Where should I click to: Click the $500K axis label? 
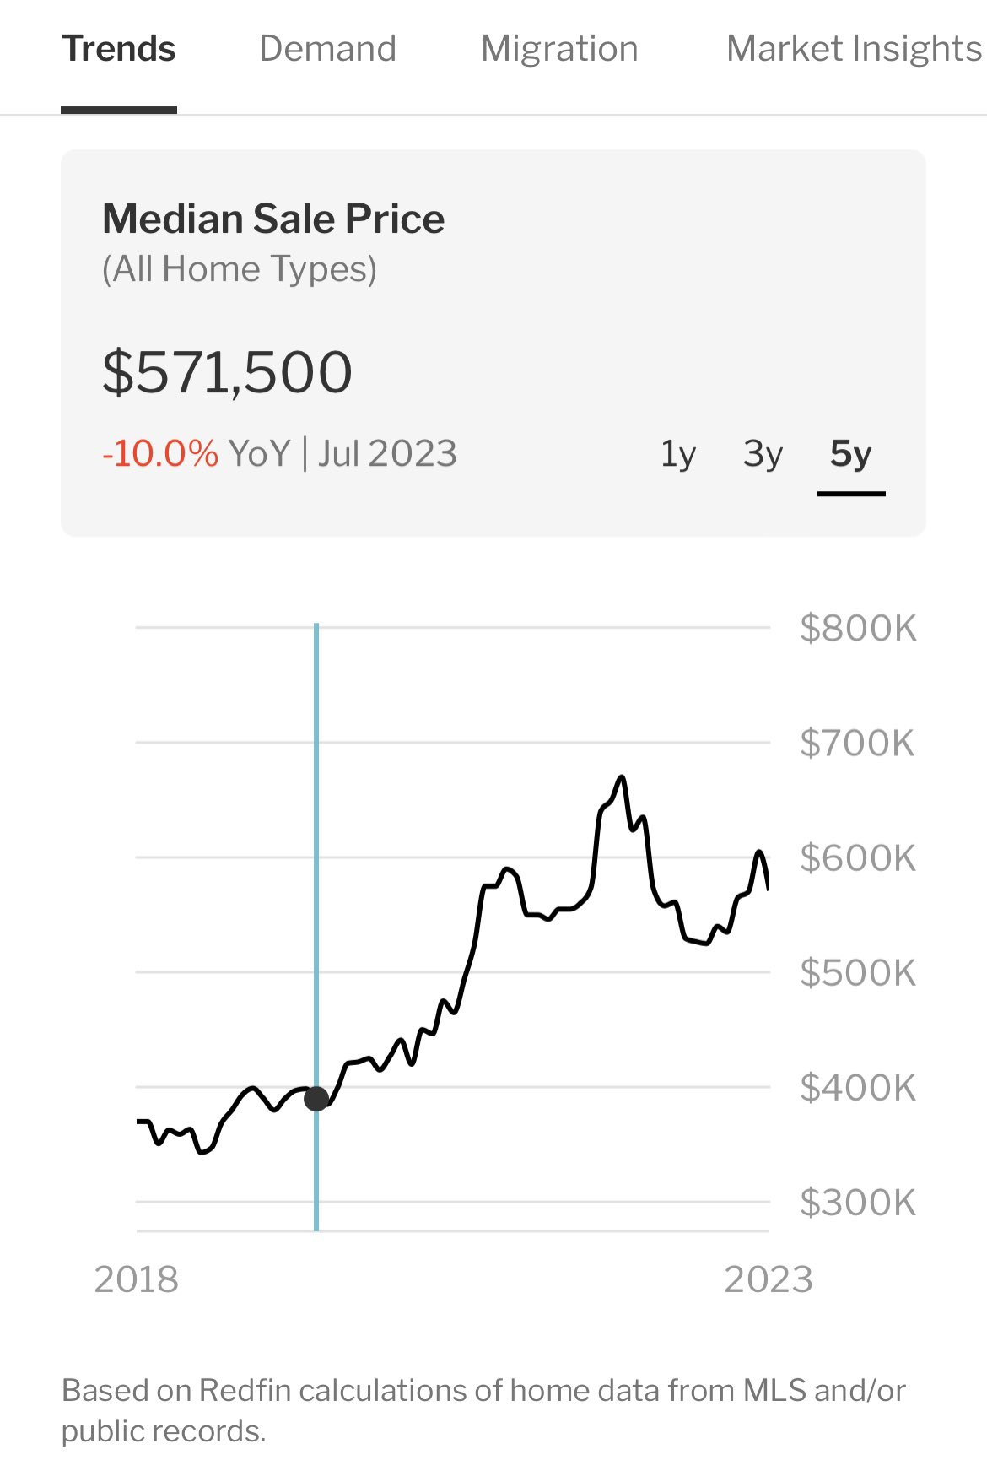click(858, 973)
